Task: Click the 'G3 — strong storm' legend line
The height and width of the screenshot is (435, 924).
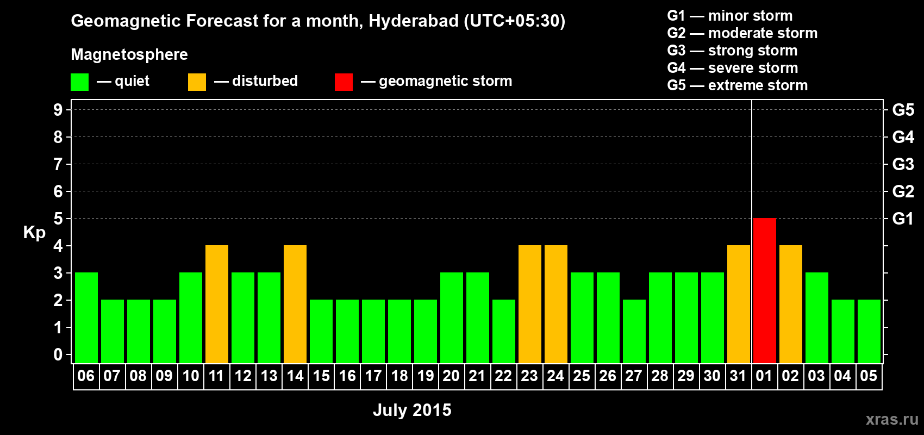Action: (732, 51)
